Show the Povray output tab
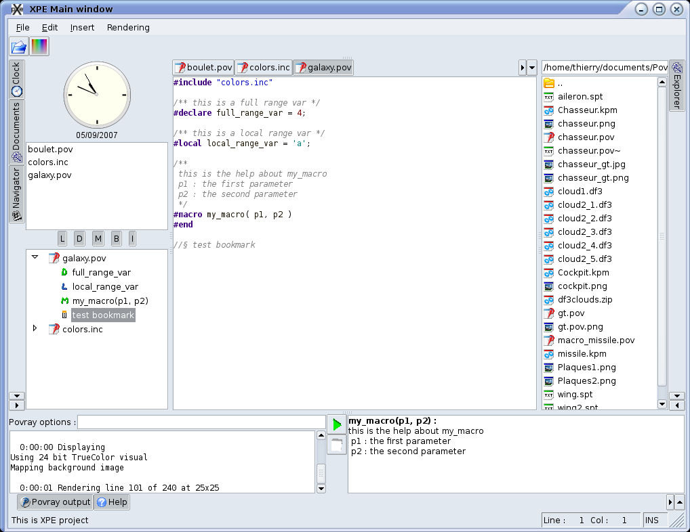Image resolution: width=690 pixels, height=532 pixels. click(56, 502)
